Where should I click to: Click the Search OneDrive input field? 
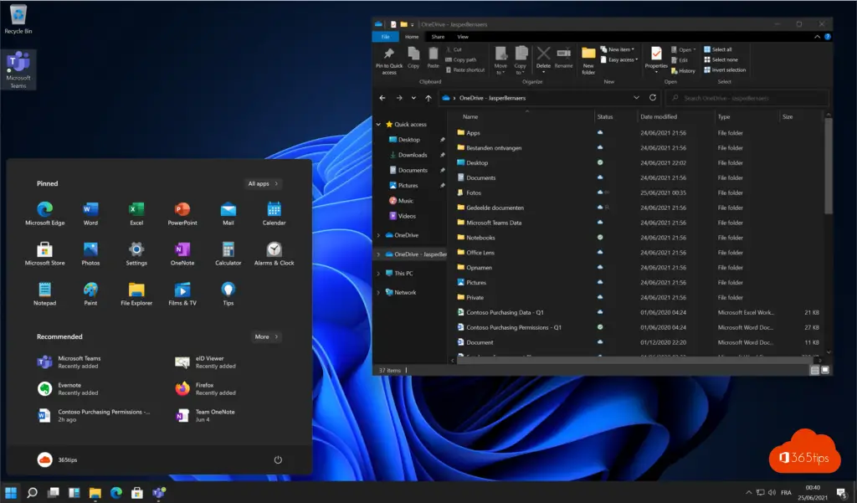[747, 98]
